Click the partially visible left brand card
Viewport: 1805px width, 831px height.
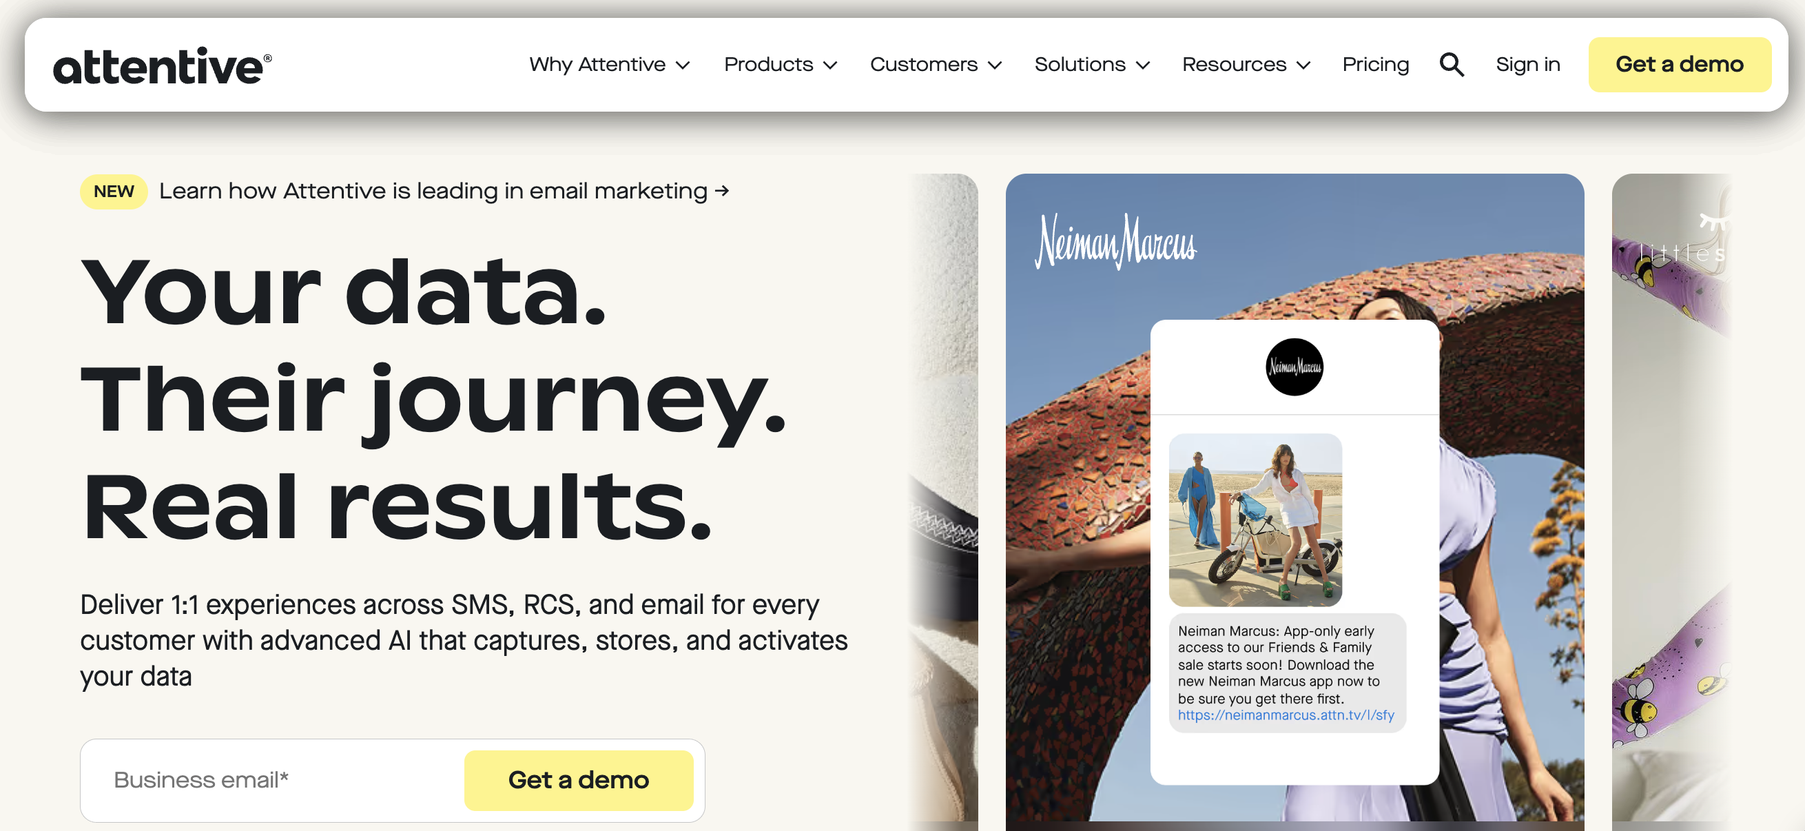click(943, 497)
